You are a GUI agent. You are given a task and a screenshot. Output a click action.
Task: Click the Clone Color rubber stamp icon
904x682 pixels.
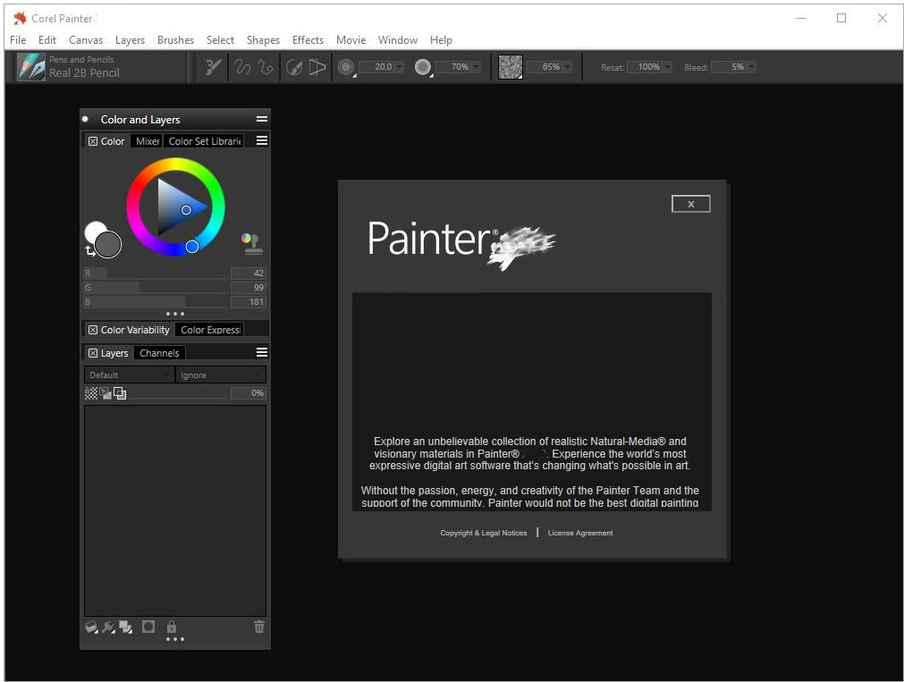coord(252,244)
